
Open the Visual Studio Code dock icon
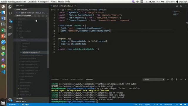pyautogui.click(x=3, y=72)
